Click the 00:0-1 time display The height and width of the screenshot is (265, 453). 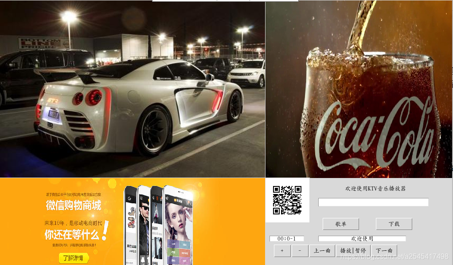coord(287,239)
